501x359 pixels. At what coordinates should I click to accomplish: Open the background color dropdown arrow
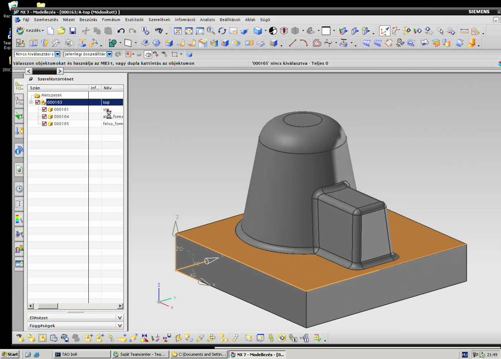[334, 31]
